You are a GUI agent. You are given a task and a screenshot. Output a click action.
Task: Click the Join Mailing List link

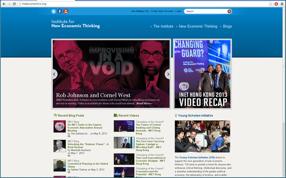click(x=140, y=11)
